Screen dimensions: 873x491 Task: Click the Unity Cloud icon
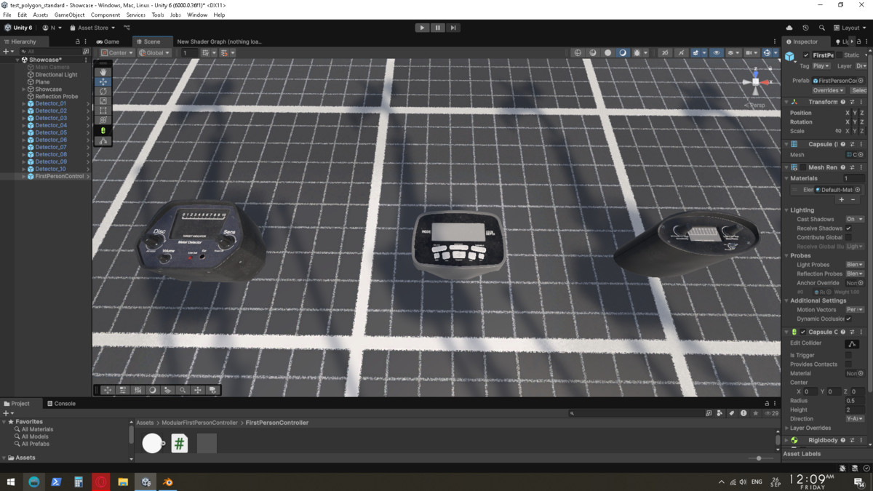coord(789,28)
